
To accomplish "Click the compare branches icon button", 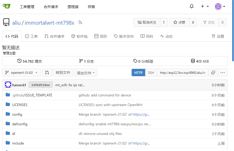I will [47, 73].
